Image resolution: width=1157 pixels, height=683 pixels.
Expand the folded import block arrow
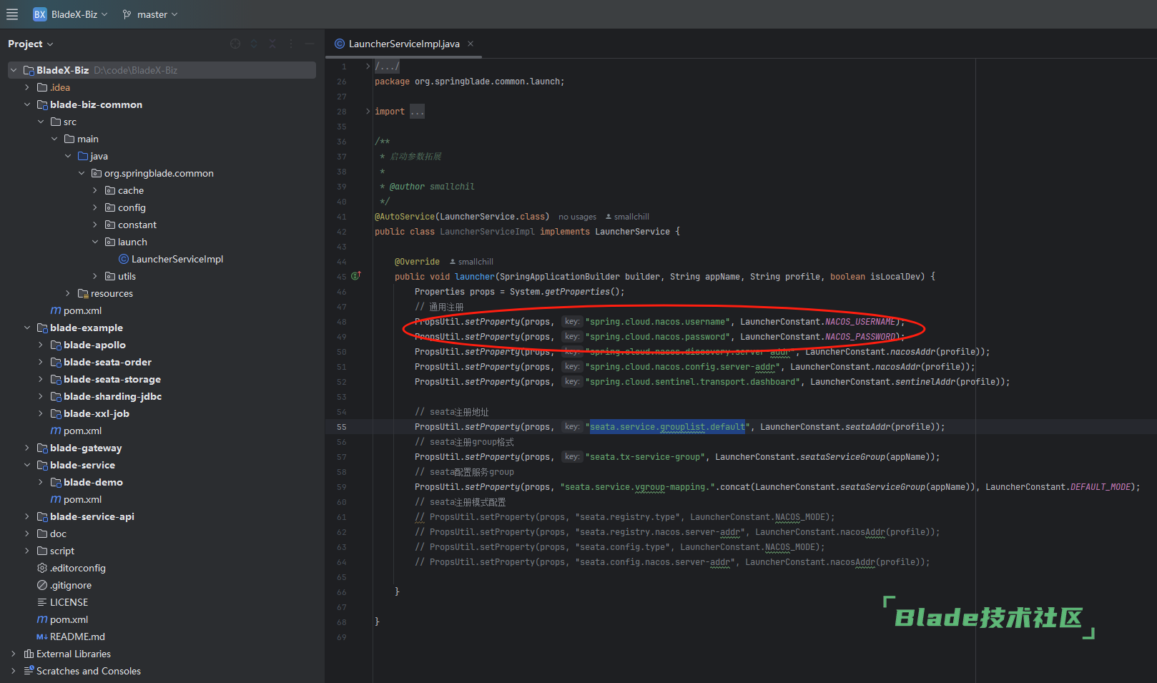[368, 112]
